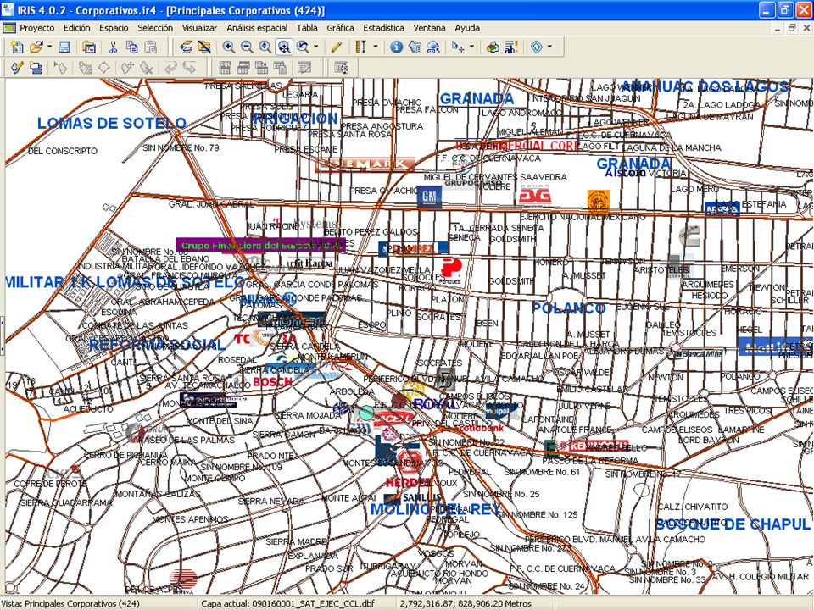Click the GM logo on the map

pyautogui.click(x=429, y=197)
